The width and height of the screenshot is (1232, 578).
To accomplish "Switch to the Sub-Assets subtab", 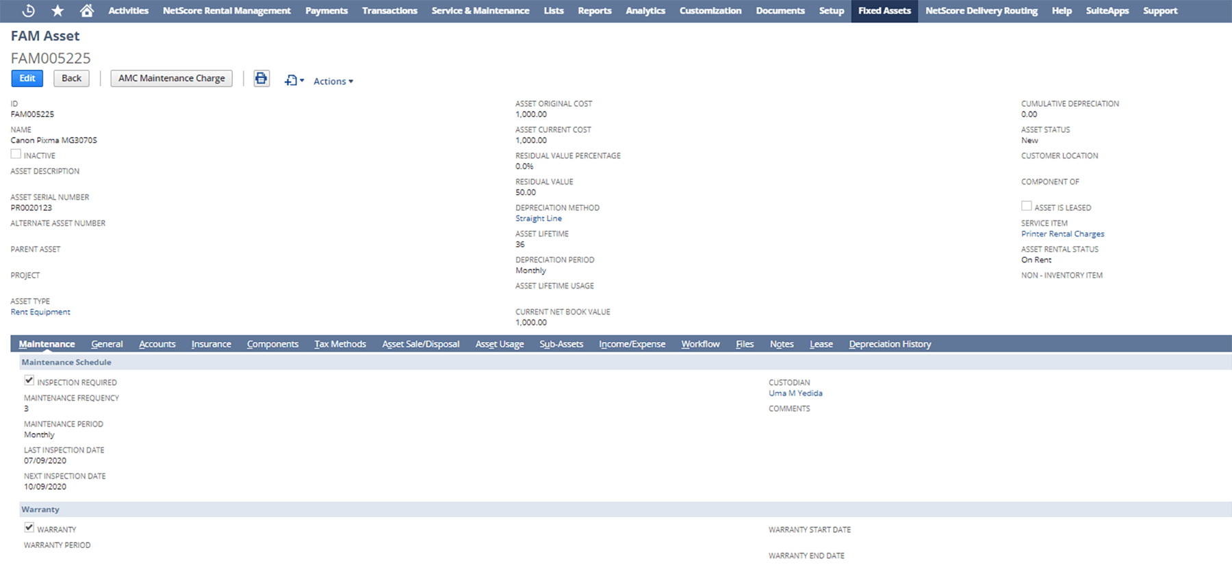I will tap(561, 344).
